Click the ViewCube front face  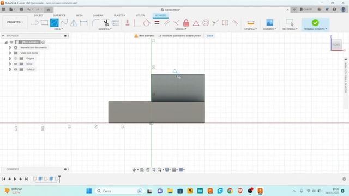pyautogui.click(x=336, y=45)
